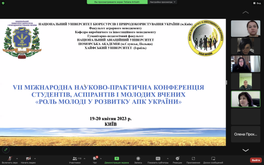
Task: Select third participant video thumbnail with glasses
Action: coord(245,64)
